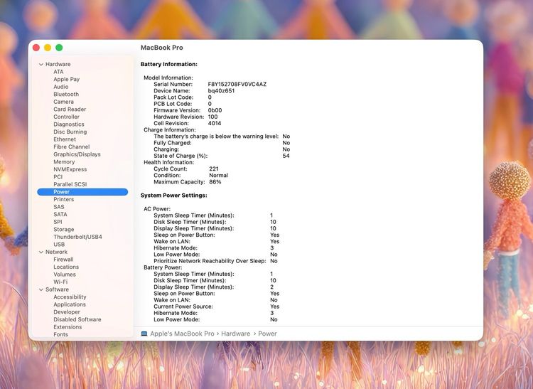Click Hardware in the path bar

(235, 334)
